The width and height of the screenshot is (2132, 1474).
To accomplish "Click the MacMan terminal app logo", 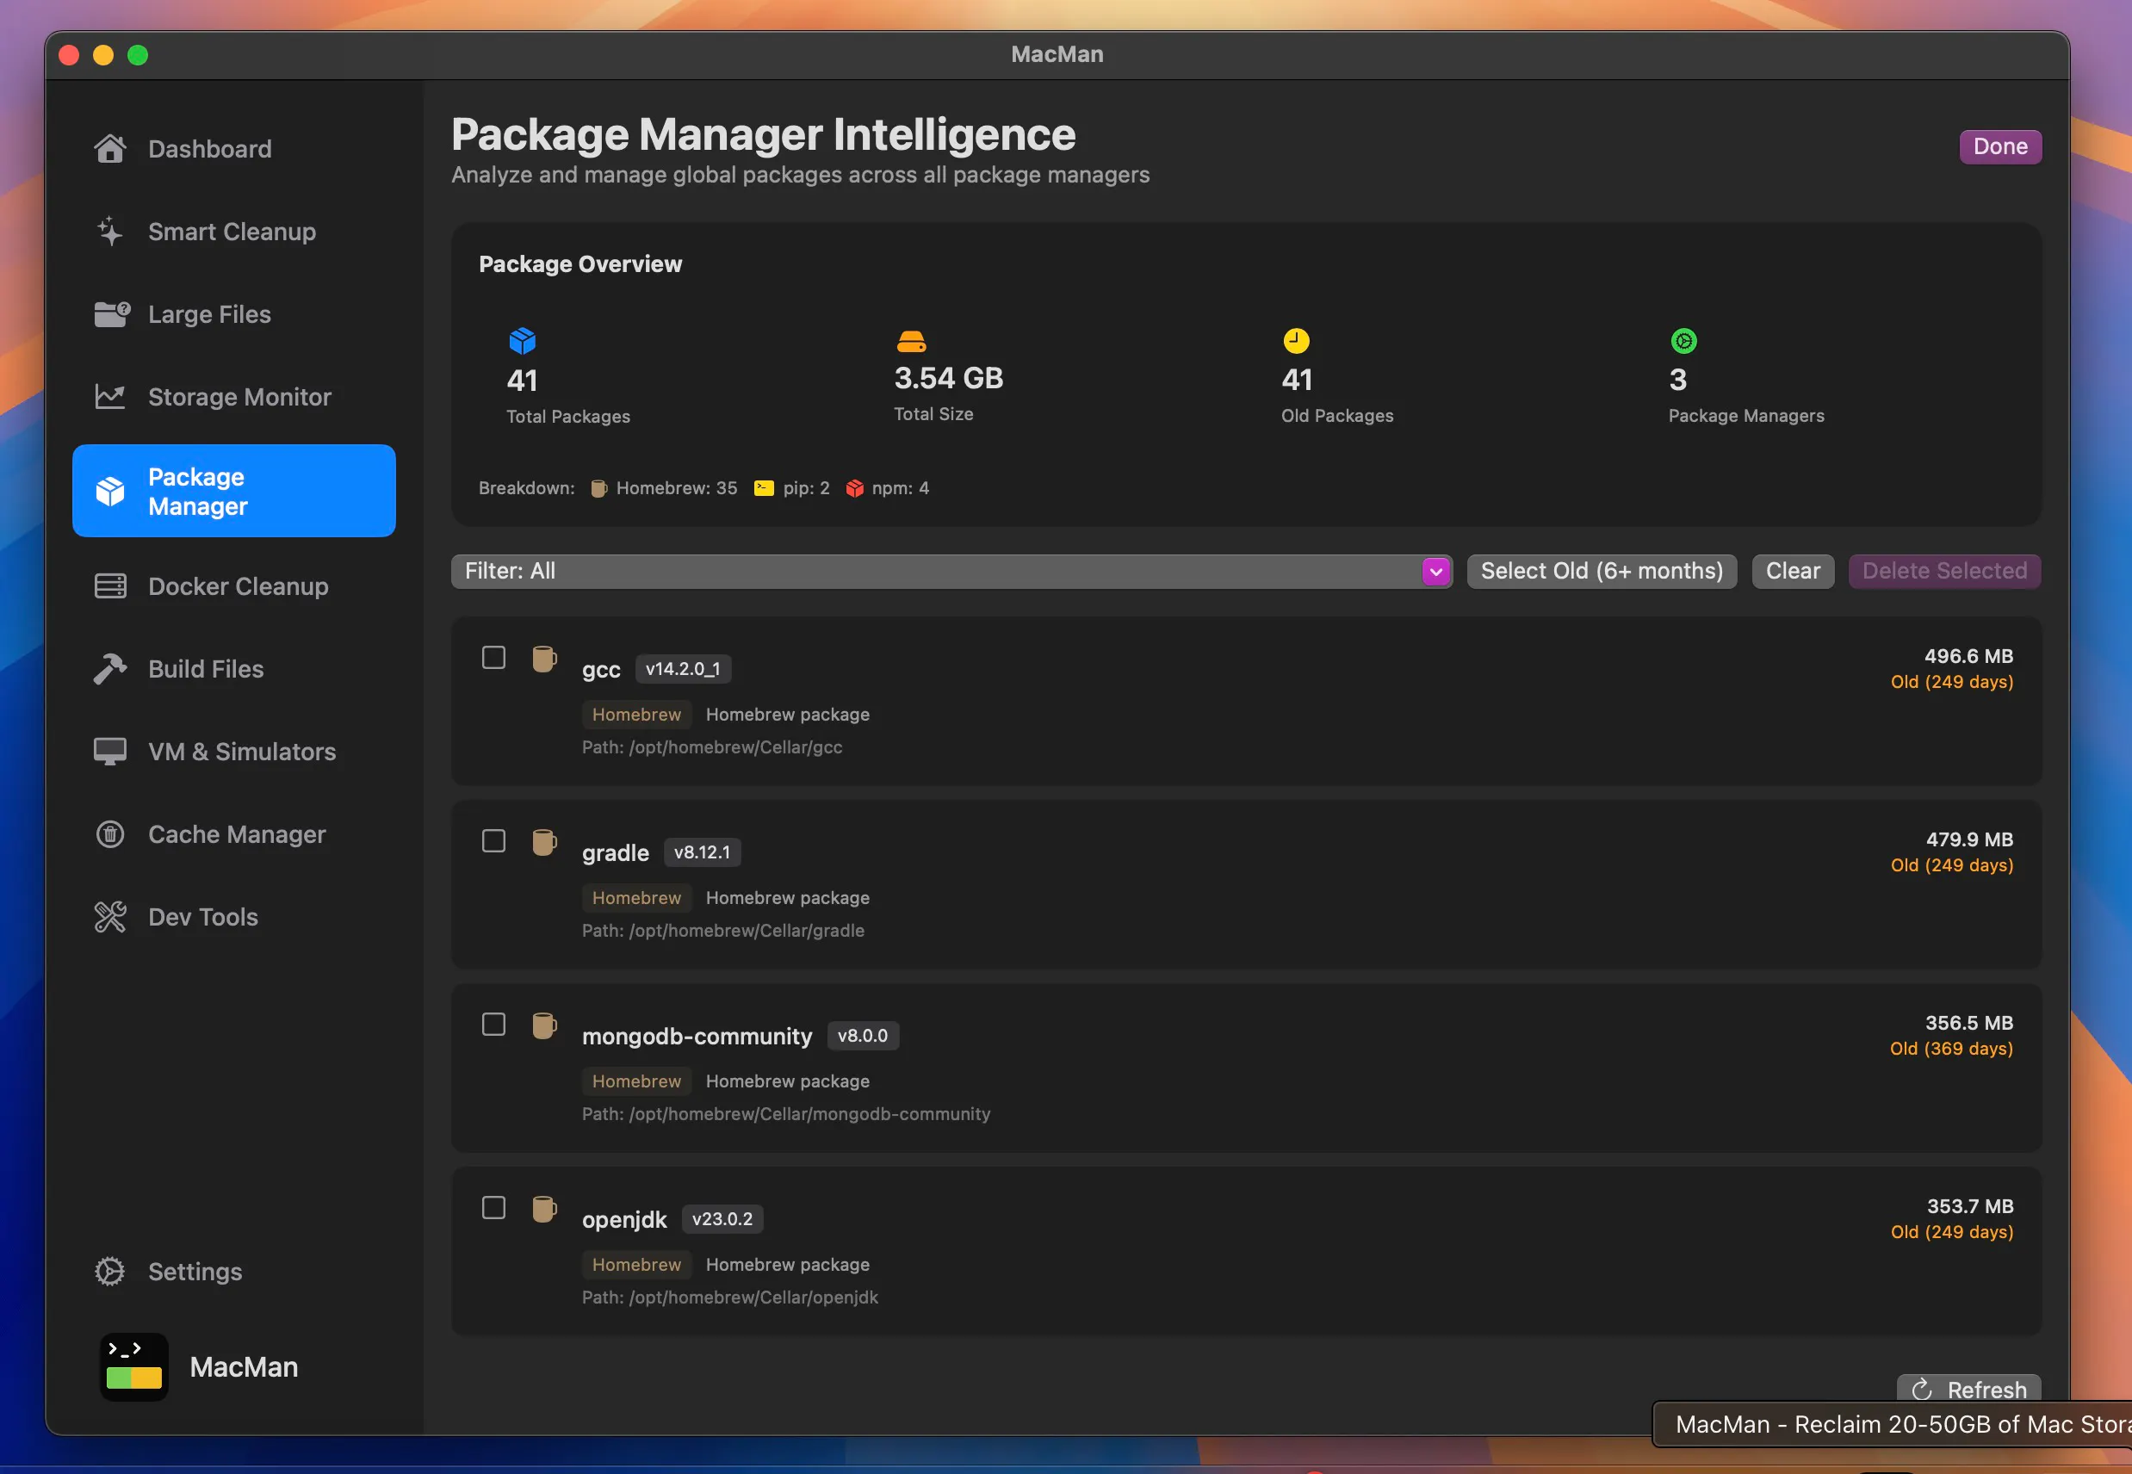I will tap(134, 1367).
